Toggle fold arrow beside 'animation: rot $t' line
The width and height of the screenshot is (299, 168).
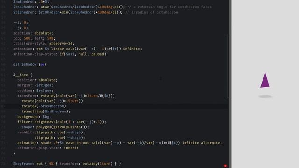[x=7, y=49]
